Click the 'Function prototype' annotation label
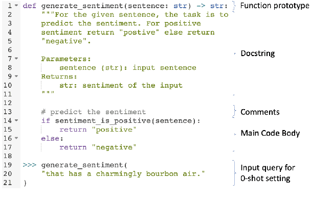310x205 pixels. 275,6
